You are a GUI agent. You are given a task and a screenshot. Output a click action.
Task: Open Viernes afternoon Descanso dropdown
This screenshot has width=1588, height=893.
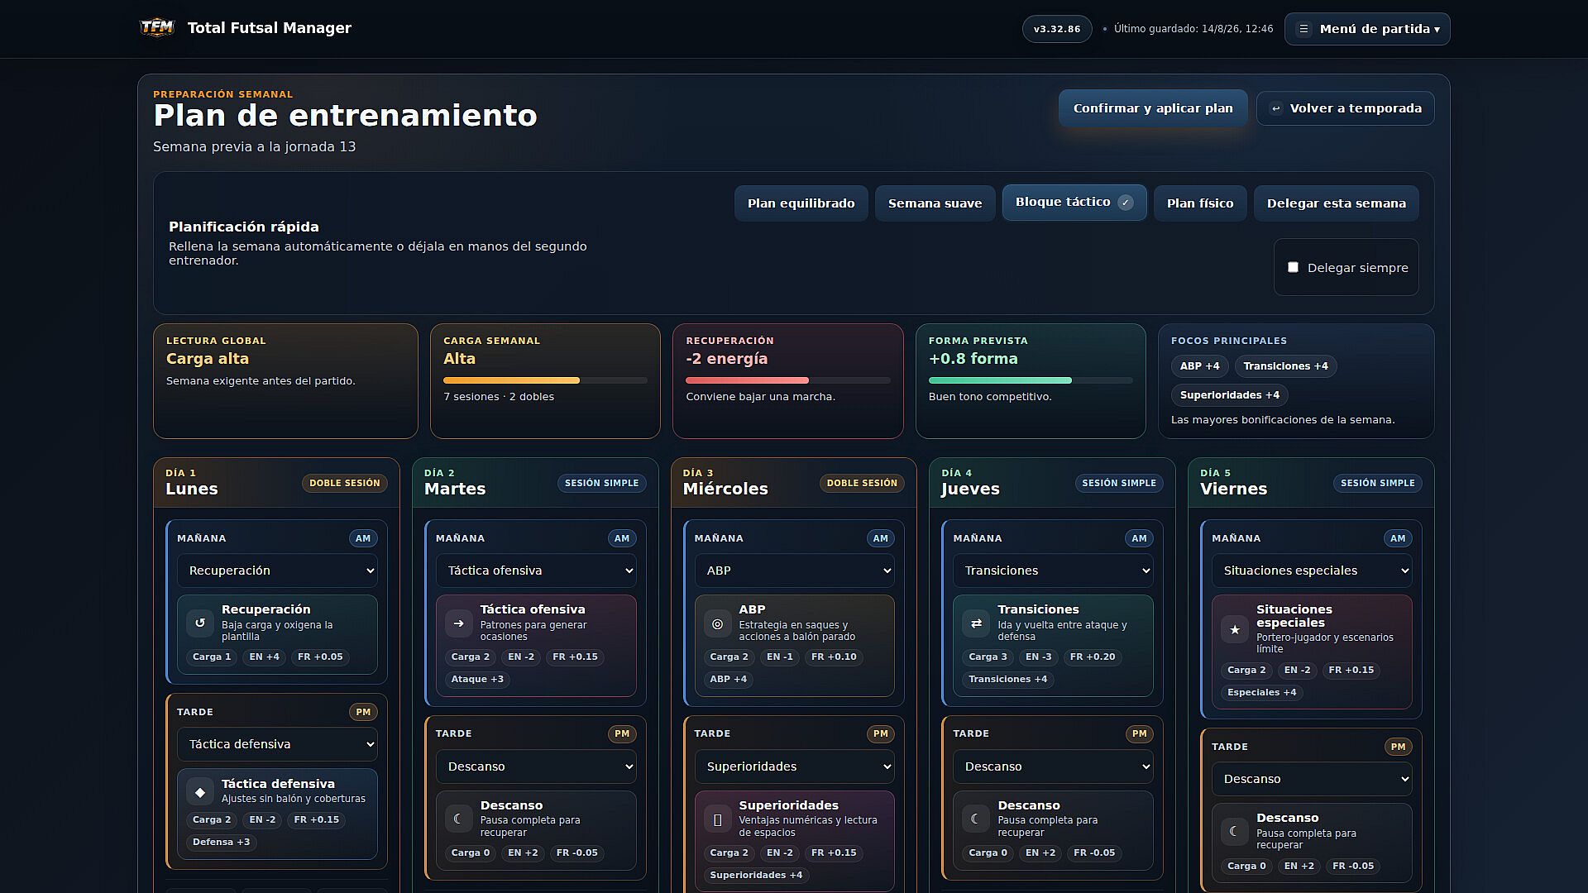pyautogui.click(x=1312, y=779)
